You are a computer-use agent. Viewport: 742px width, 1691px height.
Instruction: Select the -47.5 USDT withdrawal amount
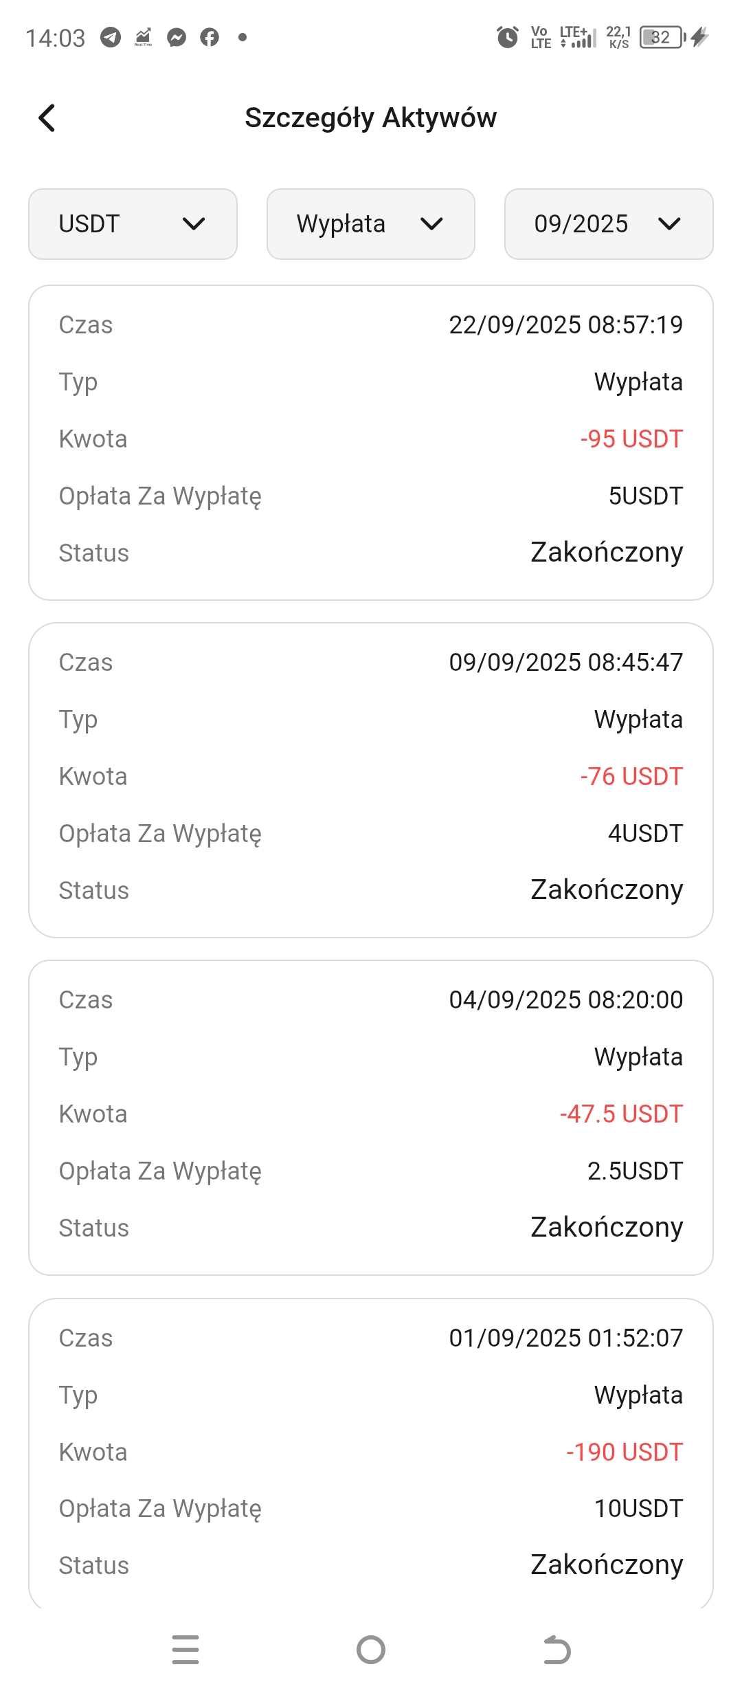621,1114
